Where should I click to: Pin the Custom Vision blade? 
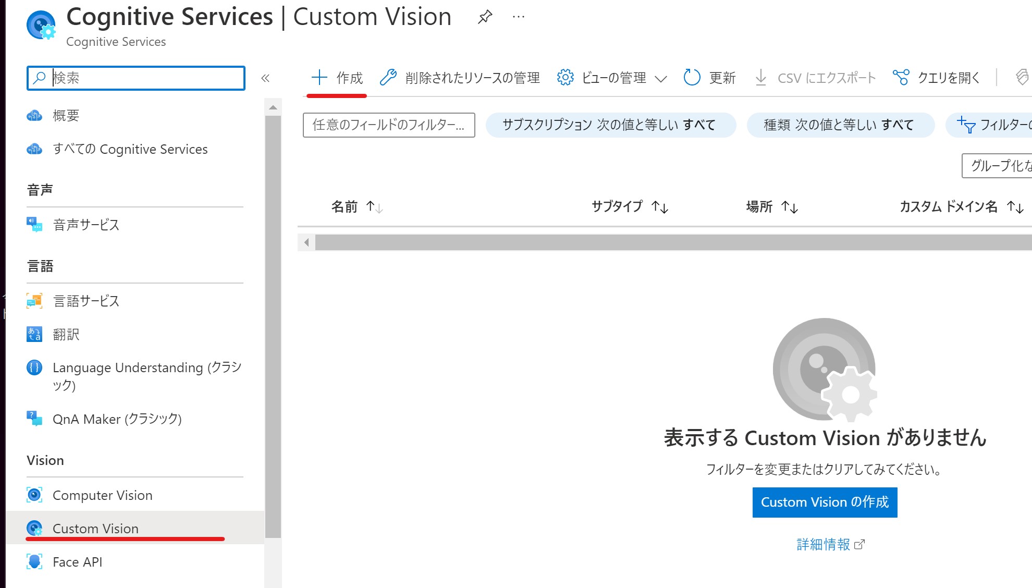coord(485,17)
